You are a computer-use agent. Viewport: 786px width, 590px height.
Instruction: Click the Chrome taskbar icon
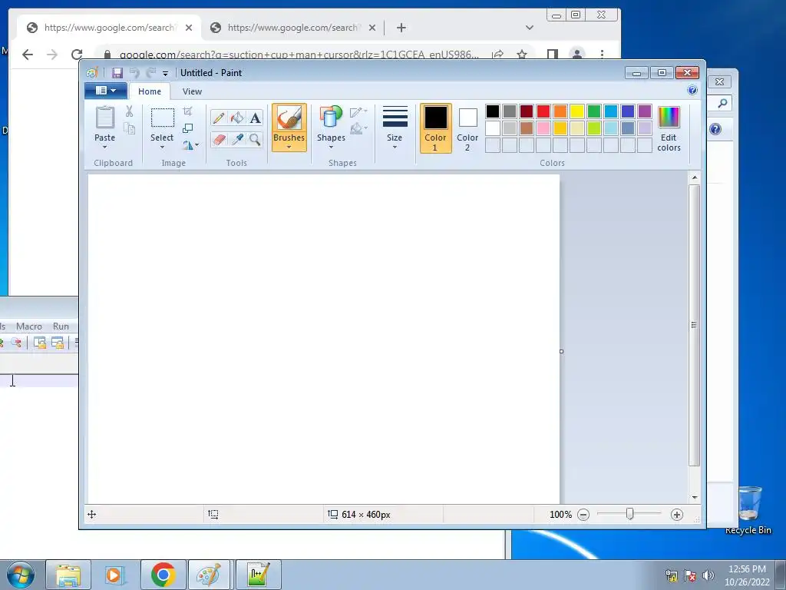pyautogui.click(x=163, y=575)
